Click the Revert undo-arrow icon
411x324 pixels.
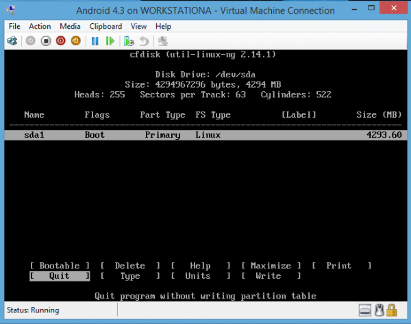(144, 41)
